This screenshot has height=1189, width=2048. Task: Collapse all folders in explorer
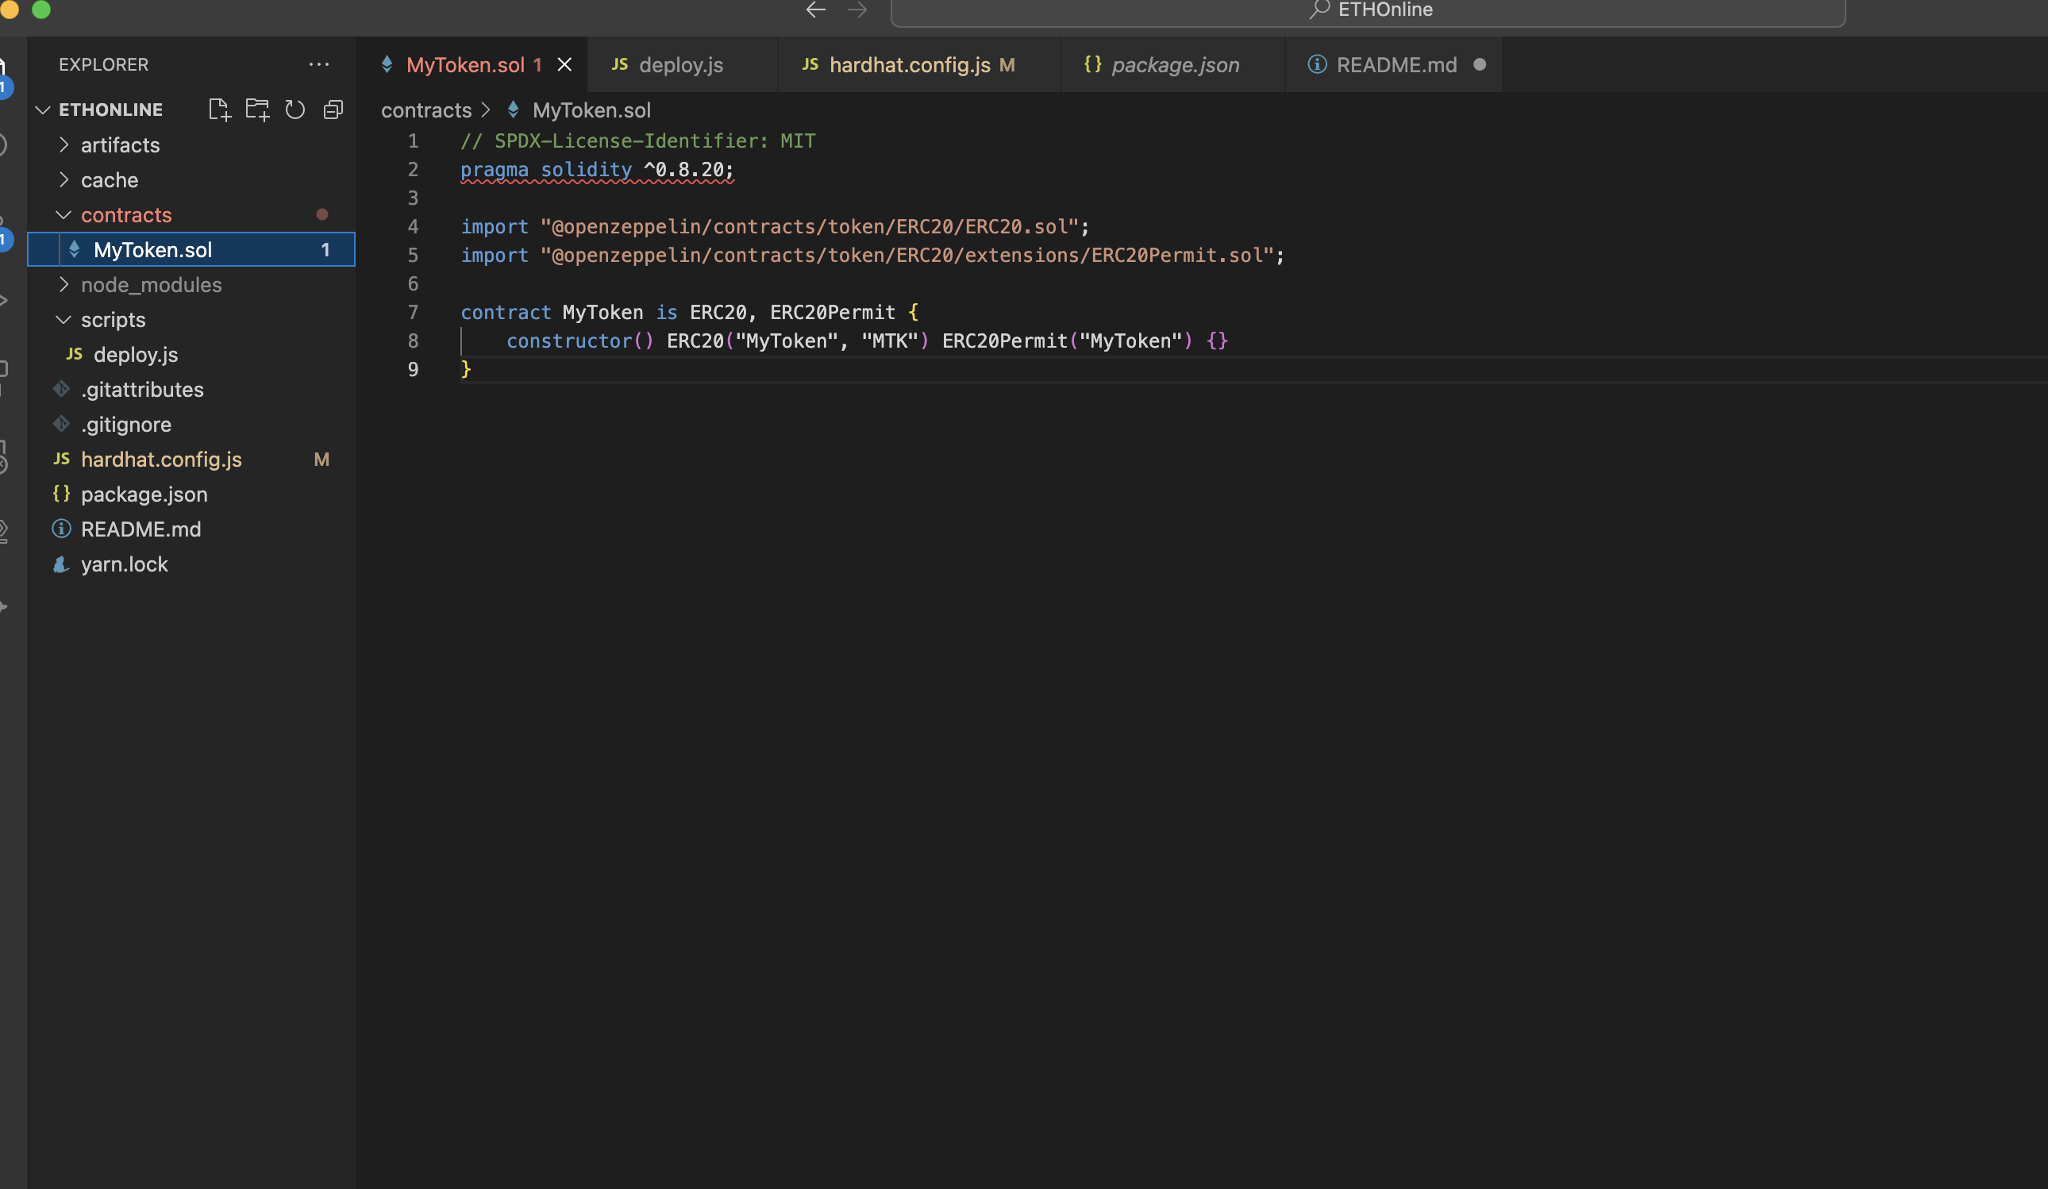(333, 110)
